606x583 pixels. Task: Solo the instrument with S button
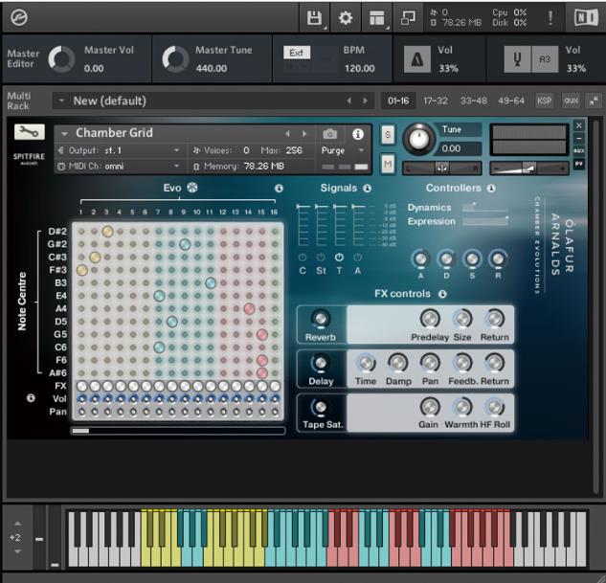click(x=388, y=133)
